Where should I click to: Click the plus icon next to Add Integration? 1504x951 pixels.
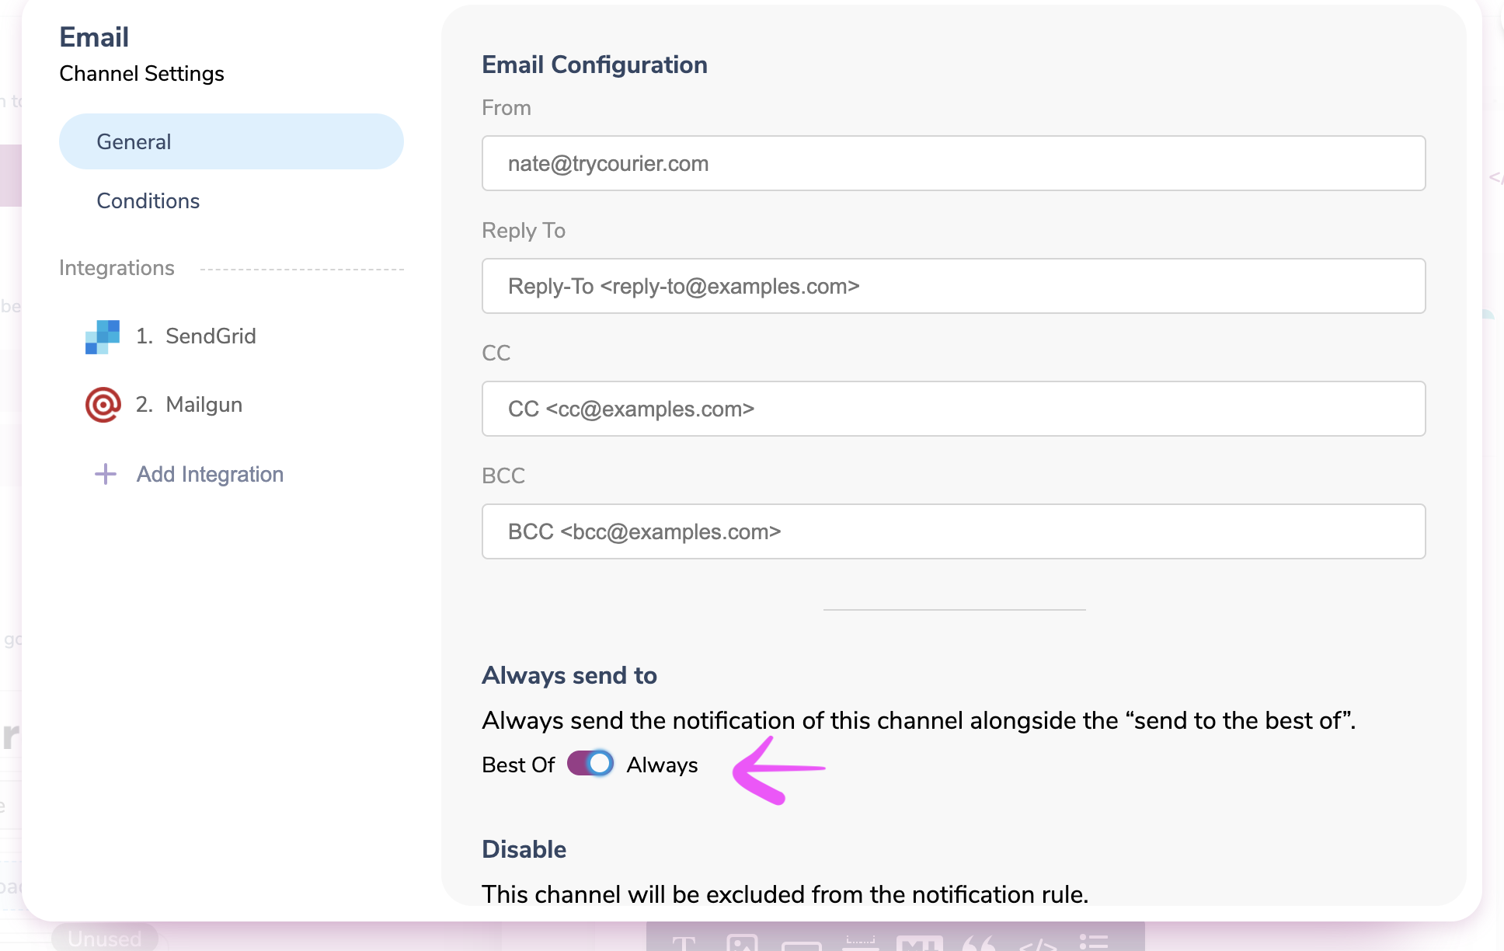point(105,474)
